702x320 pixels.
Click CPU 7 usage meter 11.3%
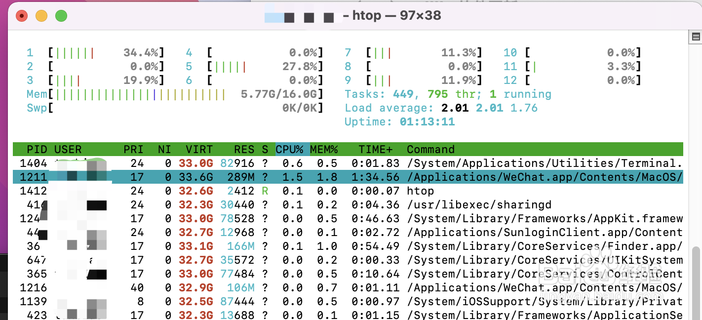(x=414, y=52)
